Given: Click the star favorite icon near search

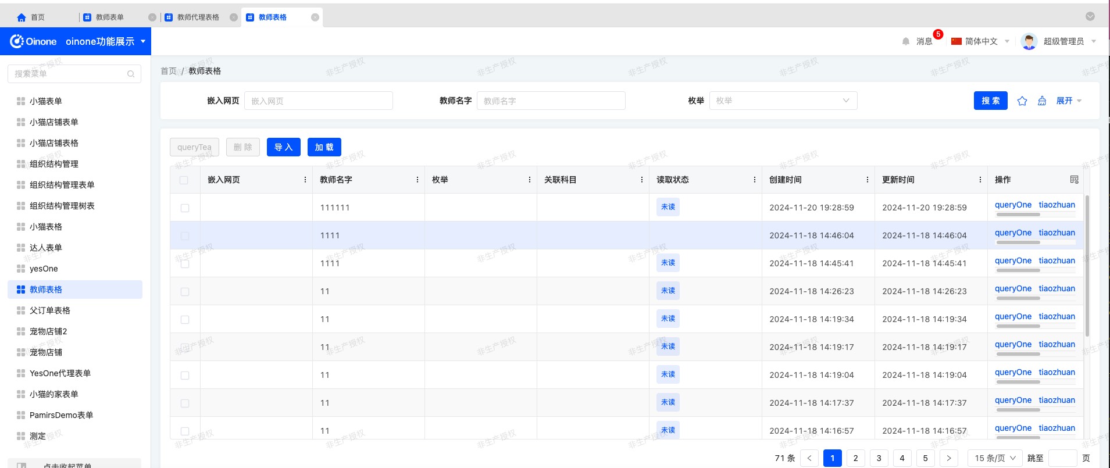Looking at the screenshot, I should (1022, 101).
